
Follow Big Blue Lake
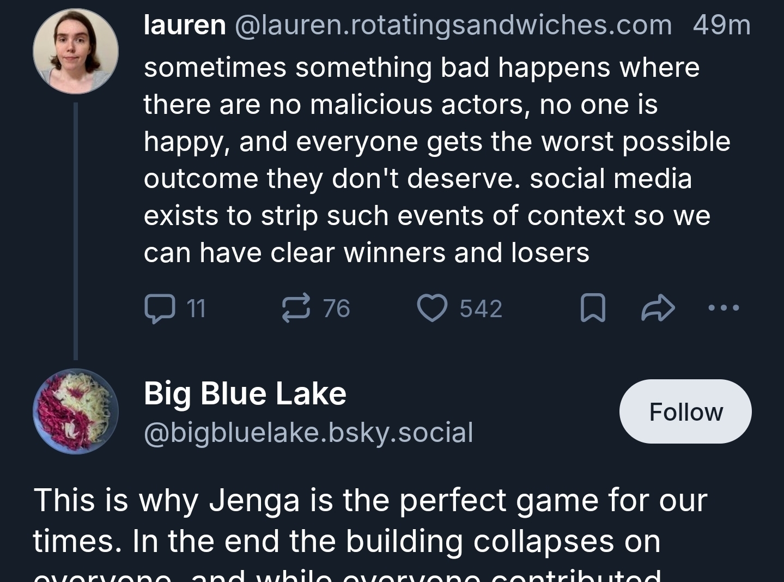click(x=685, y=412)
